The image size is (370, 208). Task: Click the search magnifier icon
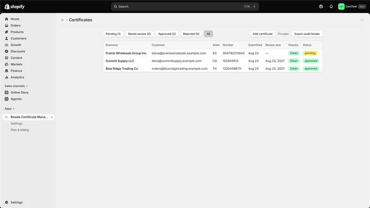[x=115, y=6]
